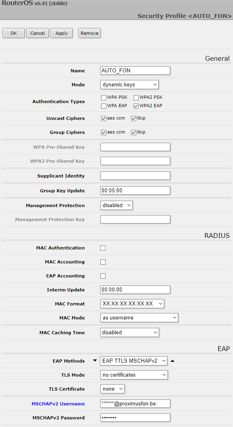This screenshot has height=427, width=233.
Task: Open the MAC Format dropdown
Action: (132, 303)
